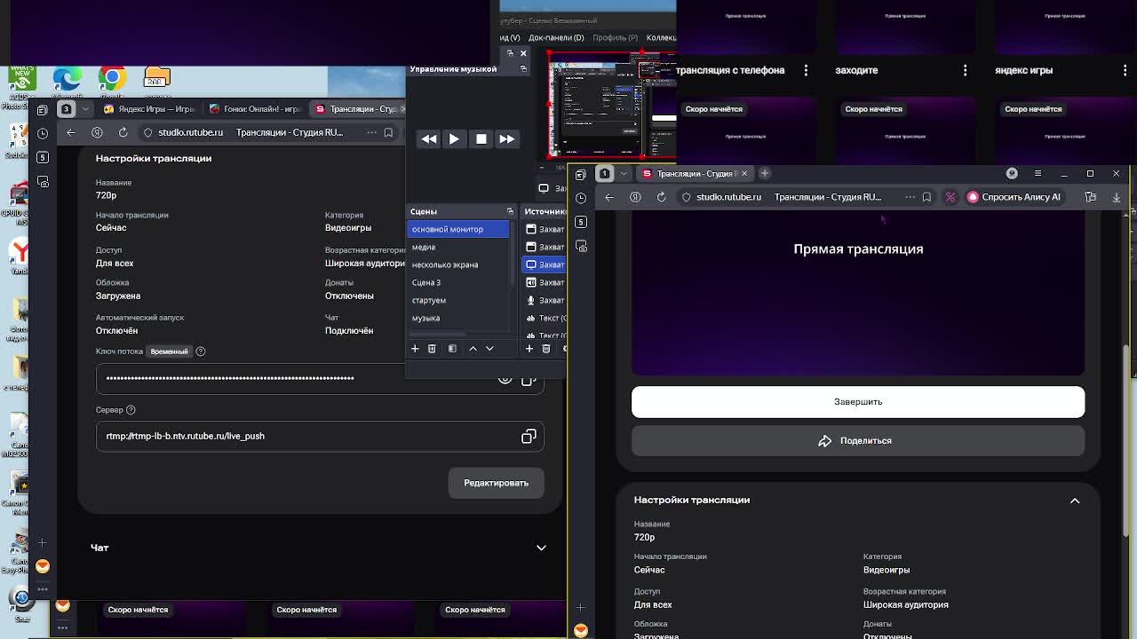
Task: Go back in the left browser window
Action: coord(71,132)
